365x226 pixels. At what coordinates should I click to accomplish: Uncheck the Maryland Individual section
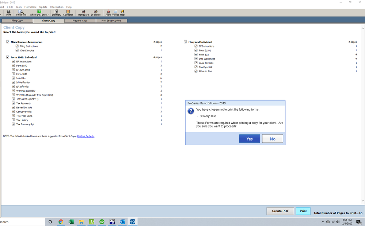pyautogui.click(x=186, y=42)
